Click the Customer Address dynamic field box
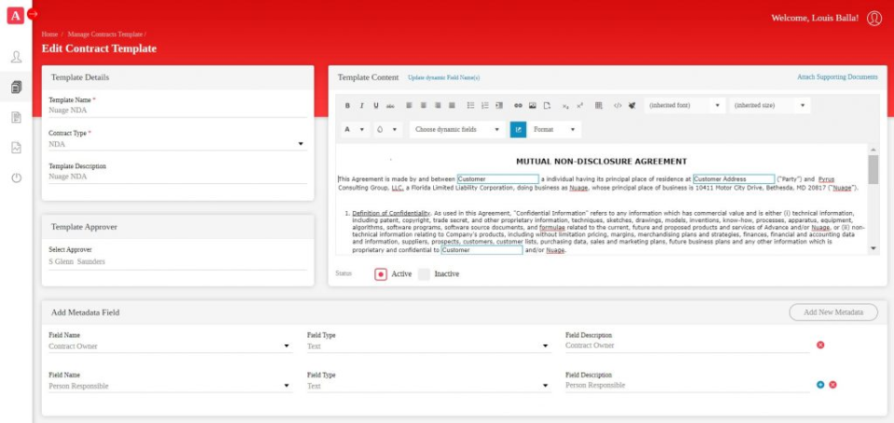This screenshot has width=894, height=423. pos(734,178)
